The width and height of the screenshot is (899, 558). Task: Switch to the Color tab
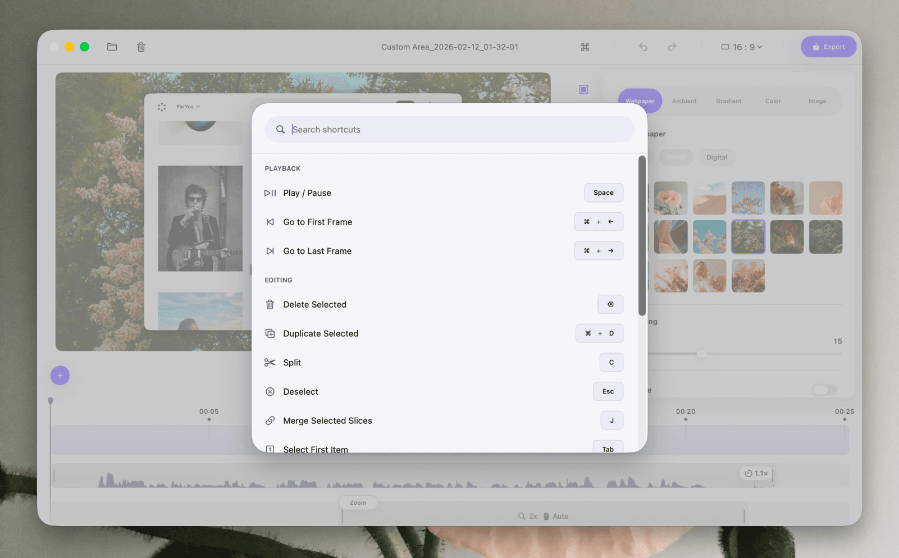pos(773,100)
